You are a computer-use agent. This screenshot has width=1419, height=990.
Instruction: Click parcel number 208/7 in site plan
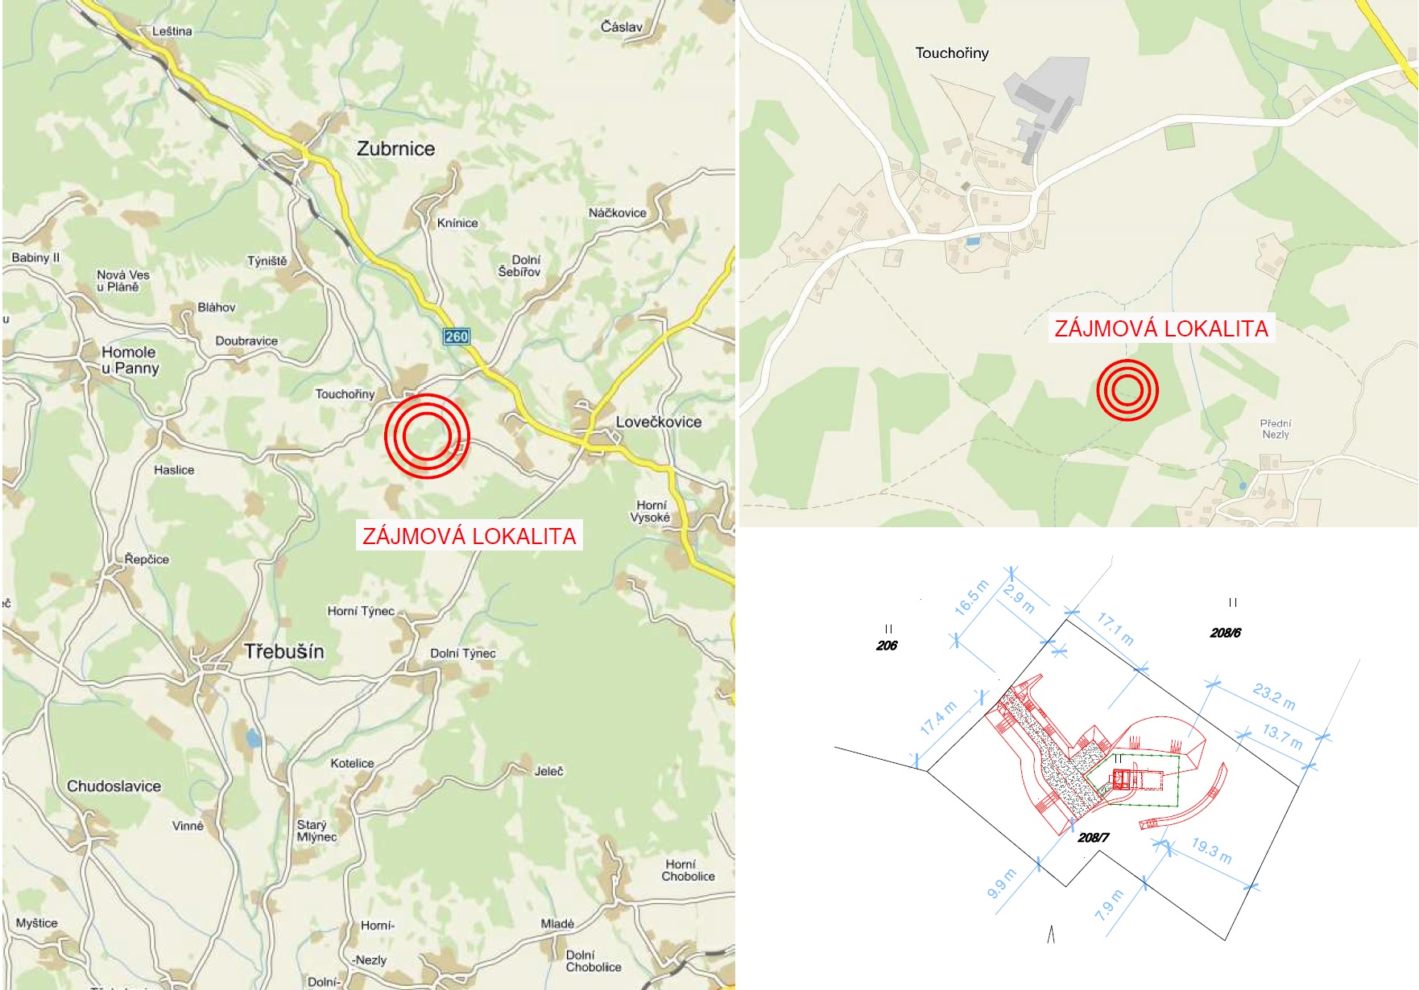pos(1093,838)
